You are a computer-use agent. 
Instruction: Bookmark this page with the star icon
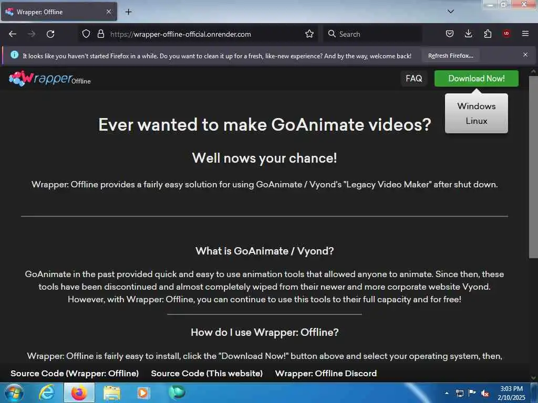[309, 34]
